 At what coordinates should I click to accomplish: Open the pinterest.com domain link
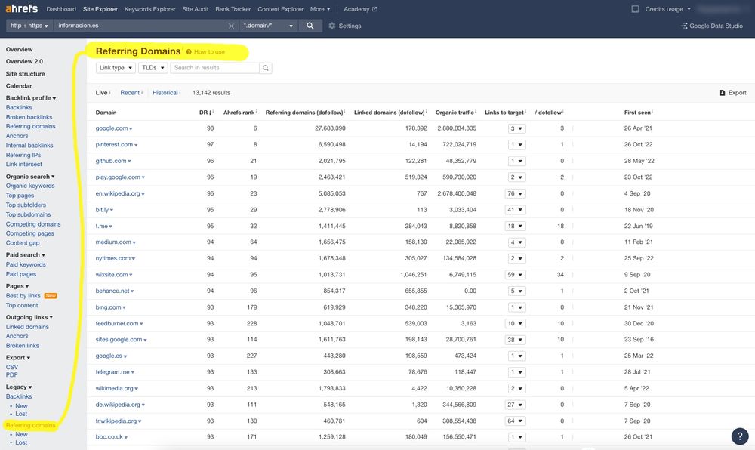pos(114,144)
